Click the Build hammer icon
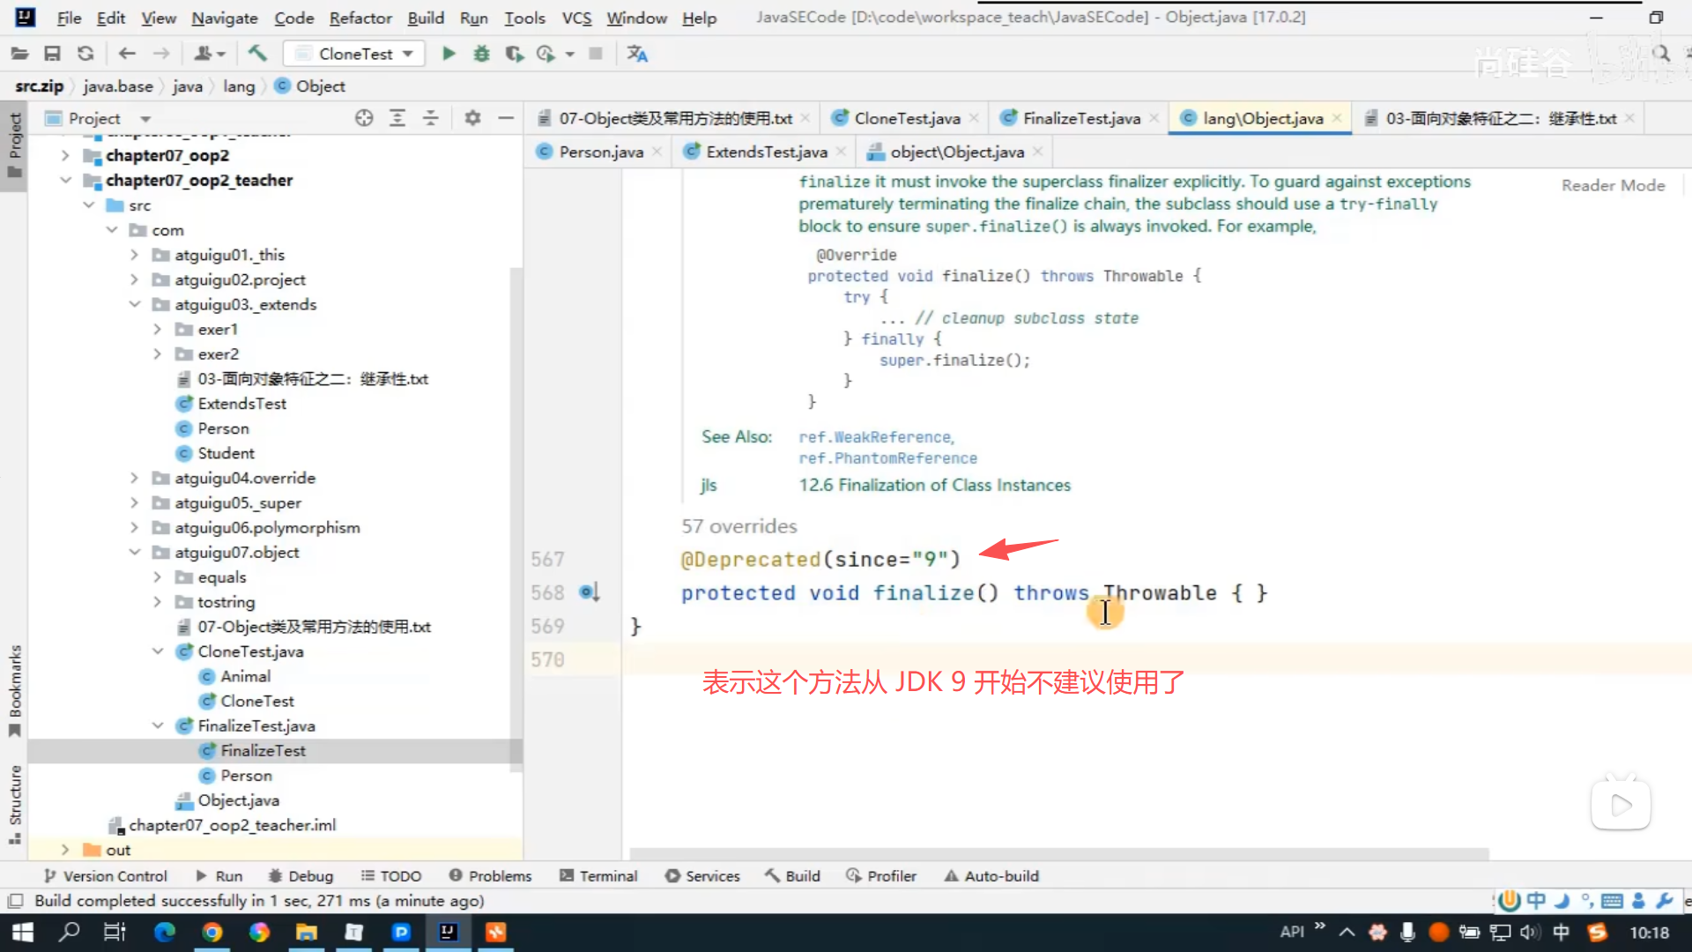The width and height of the screenshot is (1692, 952). pyautogui.click(x=257, y=54)
